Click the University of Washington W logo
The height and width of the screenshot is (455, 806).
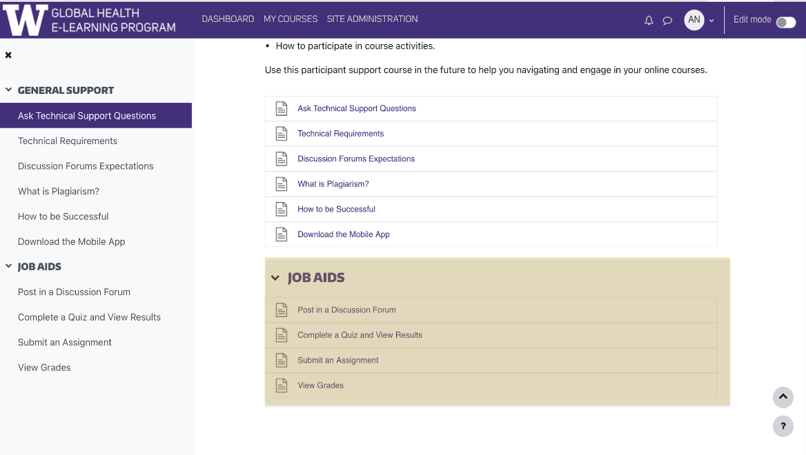26,21
